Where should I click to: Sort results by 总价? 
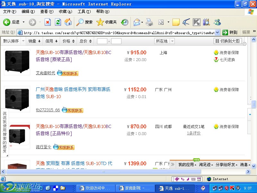tap(85, 41)
